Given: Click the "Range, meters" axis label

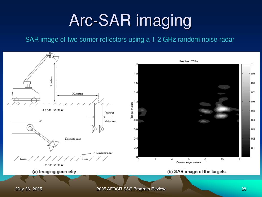Looking at the screenshot, I should pyautogui.click(x=132, y=111).
